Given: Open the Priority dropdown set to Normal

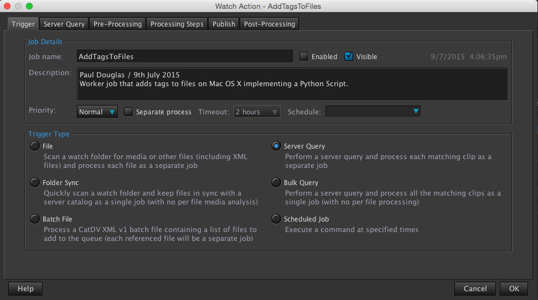Looking at the screenshot, I should (x=97, y=112).
